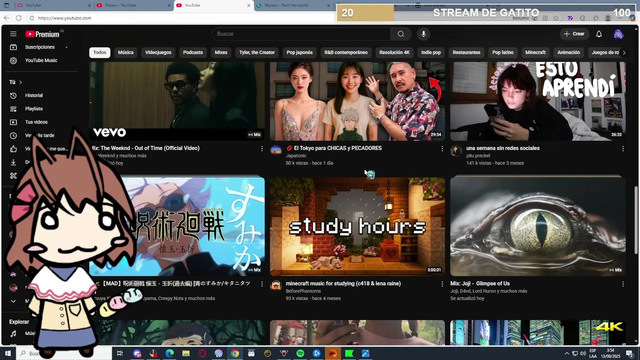Switch to the first YouTube browser tab

52,5
